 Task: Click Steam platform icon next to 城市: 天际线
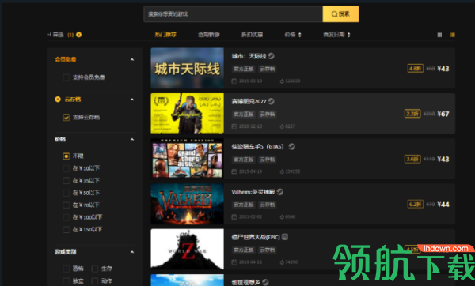tap(271, 56)
